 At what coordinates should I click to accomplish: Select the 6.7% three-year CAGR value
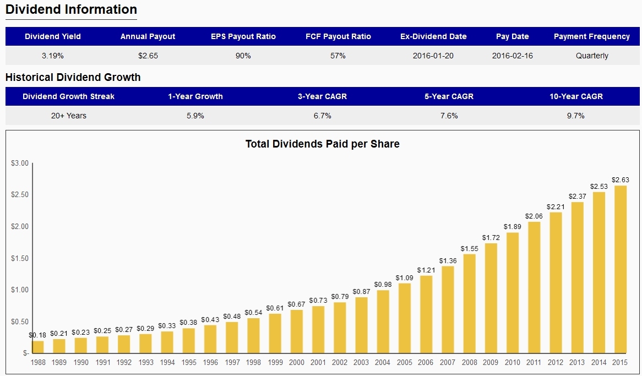pos(322,116)
